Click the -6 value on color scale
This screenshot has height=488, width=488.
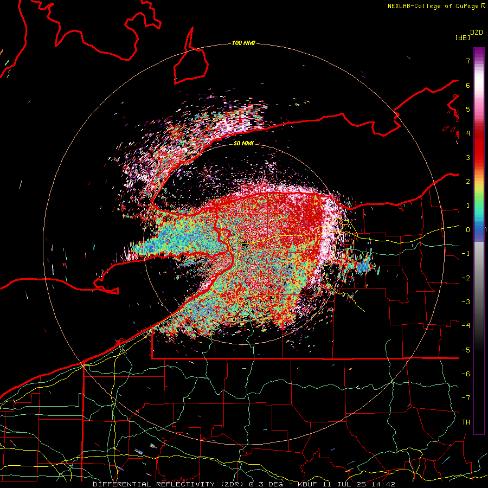(x=466, y=374)
